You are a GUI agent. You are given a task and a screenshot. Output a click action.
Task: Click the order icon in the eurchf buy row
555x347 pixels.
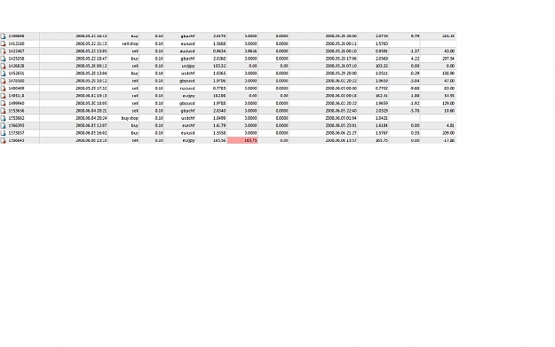tap(4, 125)
